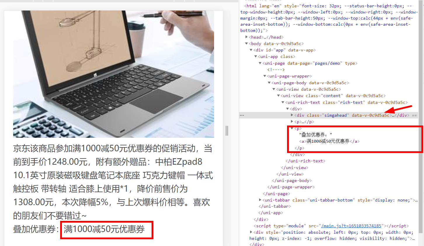The width and height of the screenshot is (424, 246).
Task: Collapse the body element node
Action: [247, 44]
